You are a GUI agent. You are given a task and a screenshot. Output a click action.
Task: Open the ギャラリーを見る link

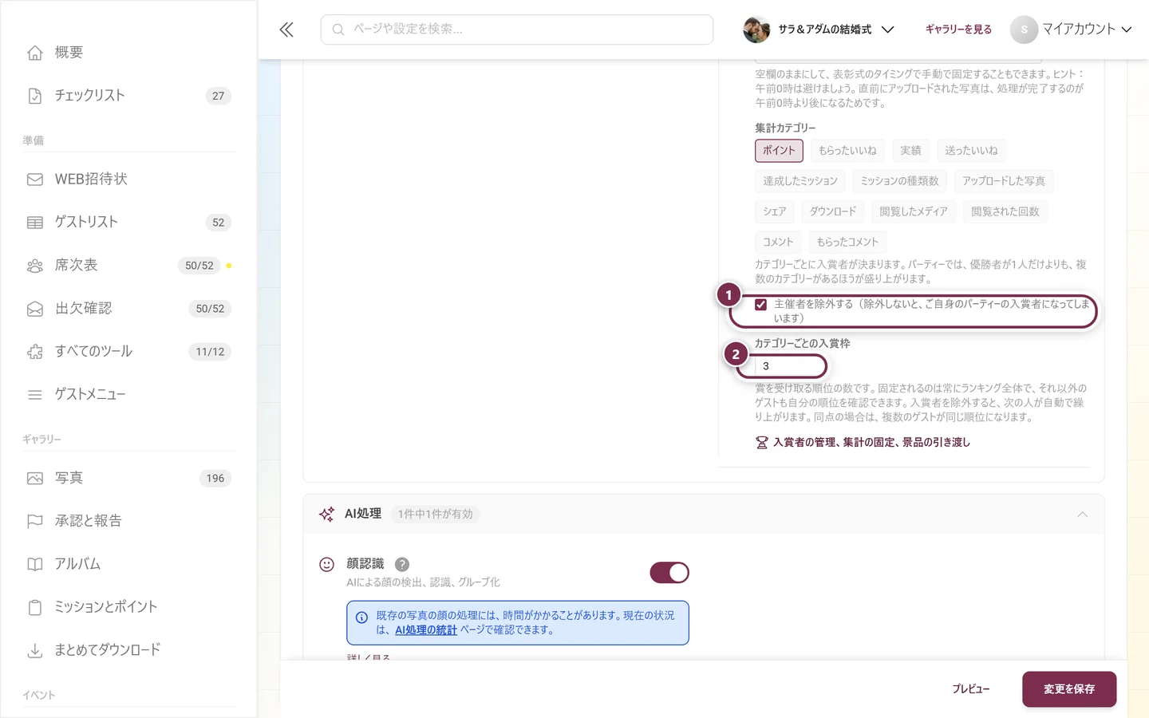958,30
